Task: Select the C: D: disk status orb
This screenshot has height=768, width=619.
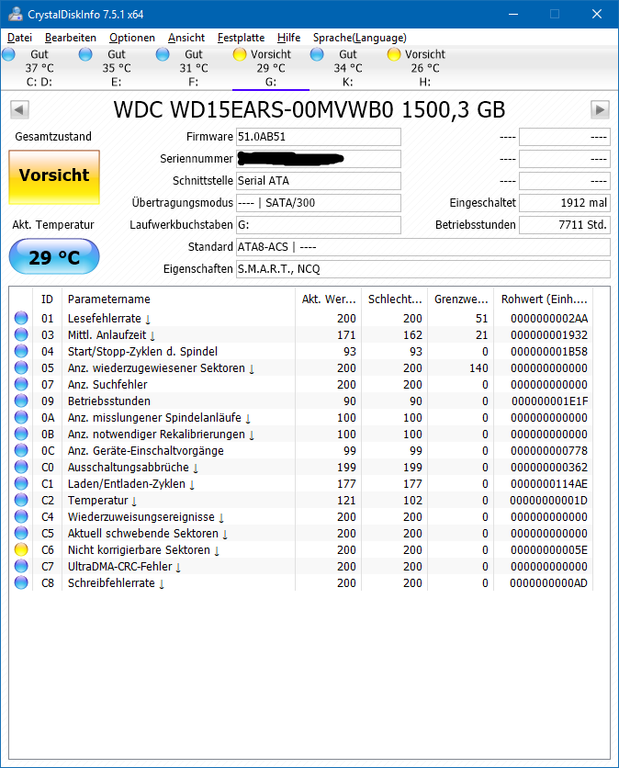Action: coord(8,54)
